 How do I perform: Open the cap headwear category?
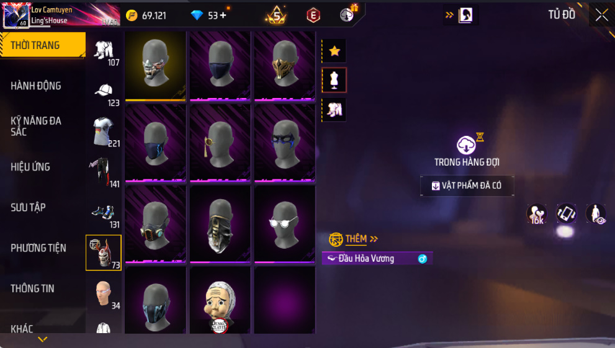pyautogui.click(x=104, y=90)
